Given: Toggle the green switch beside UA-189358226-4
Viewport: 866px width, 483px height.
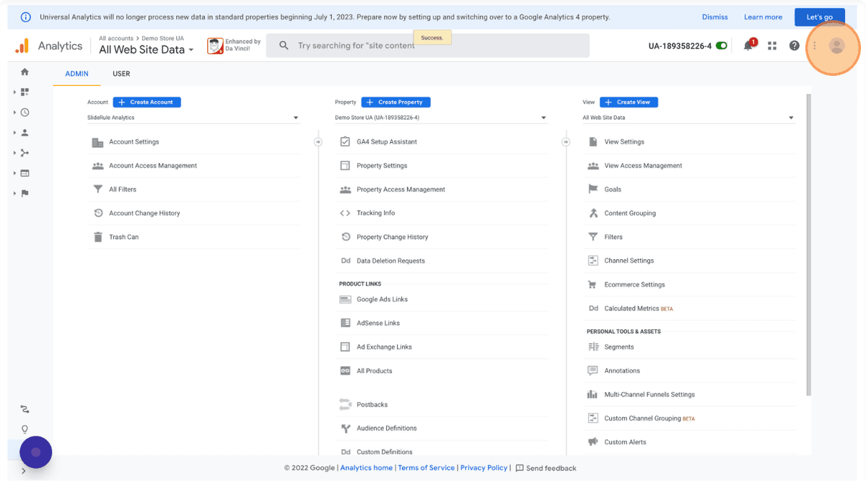Looking at the screenshot, I should (721, 45).
